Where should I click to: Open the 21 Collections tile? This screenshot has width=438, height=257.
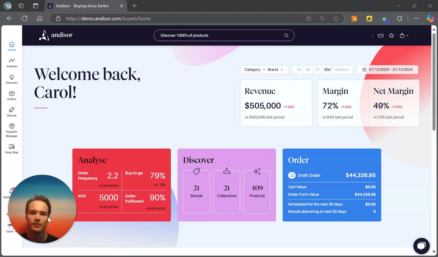(x=227, y=192)
